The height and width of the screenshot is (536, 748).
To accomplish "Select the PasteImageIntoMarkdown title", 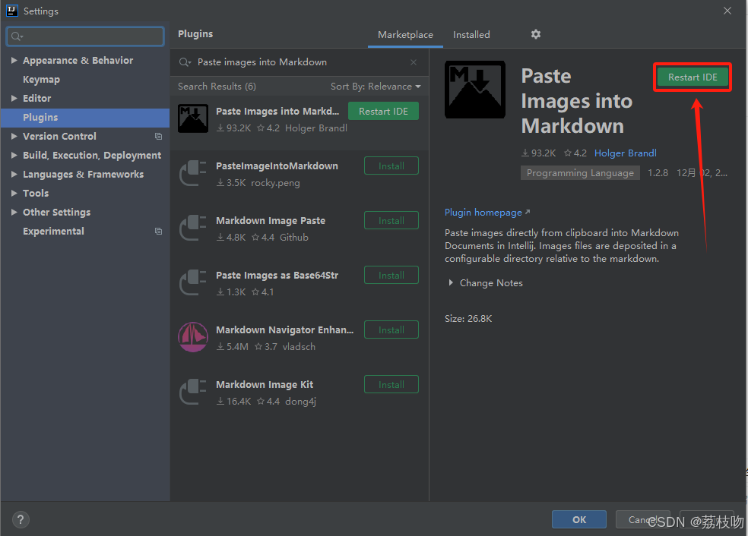I will pyautogui.click(x=277, y=166).
